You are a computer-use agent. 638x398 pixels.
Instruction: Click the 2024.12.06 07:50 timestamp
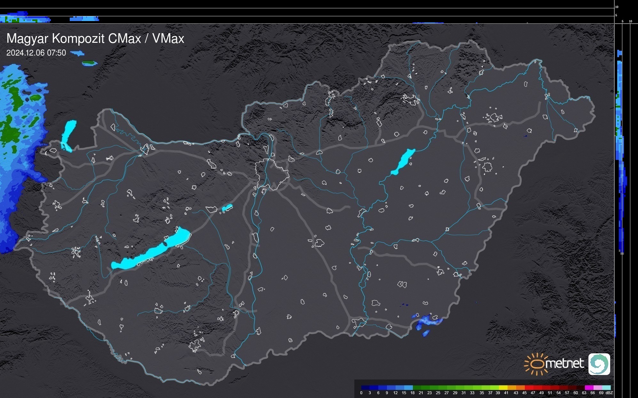pos(36,53)
